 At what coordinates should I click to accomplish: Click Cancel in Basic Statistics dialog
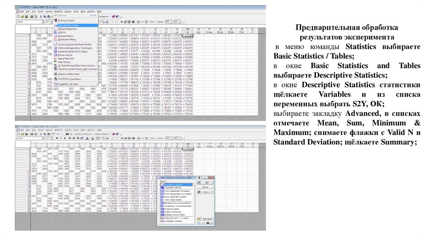pos(205,187)
